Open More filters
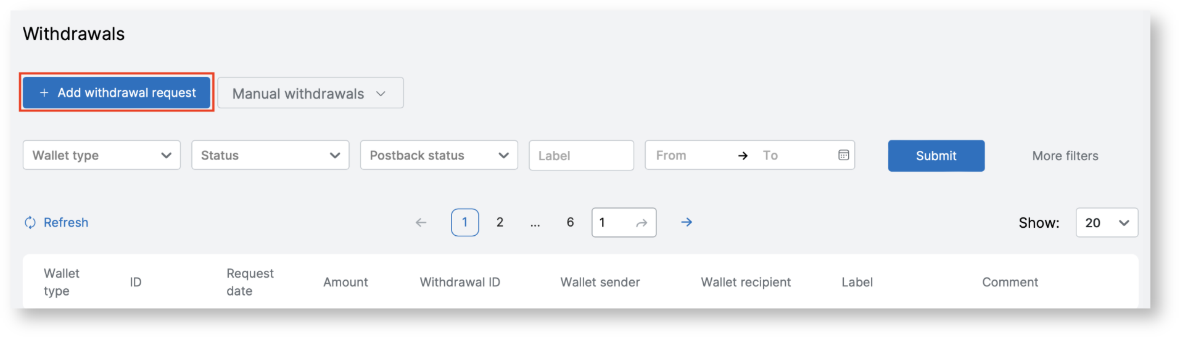This screenshot has width=1180, height=338. 1065,156
